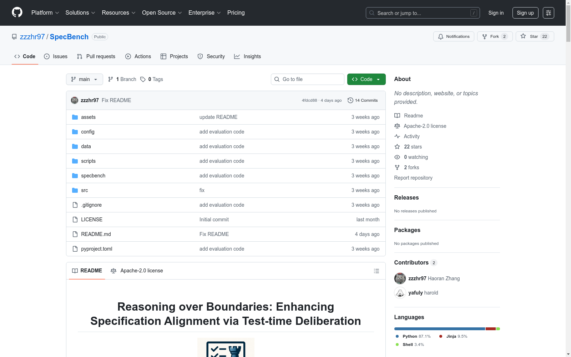Expand the Platform menu
The image size is (571, 357).
point(45,12)
